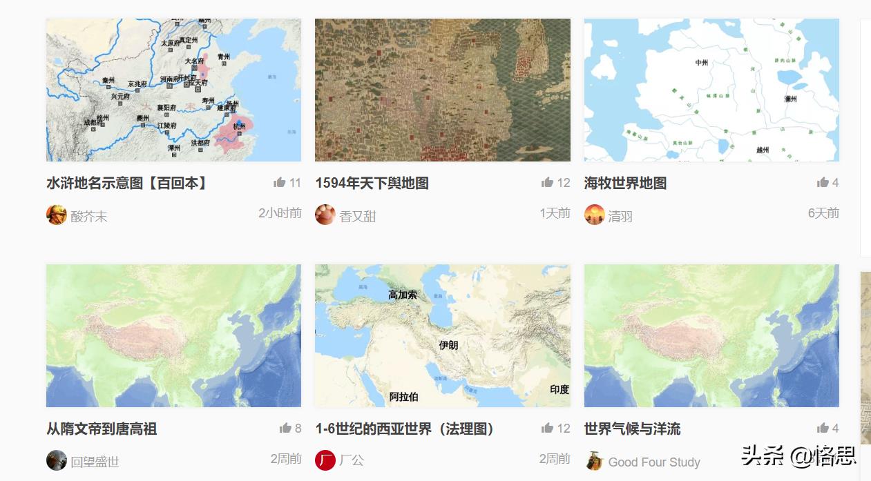Click the author name 酸芥末
This screenshot has height=481, width=871.
click(x=89, y=216)
